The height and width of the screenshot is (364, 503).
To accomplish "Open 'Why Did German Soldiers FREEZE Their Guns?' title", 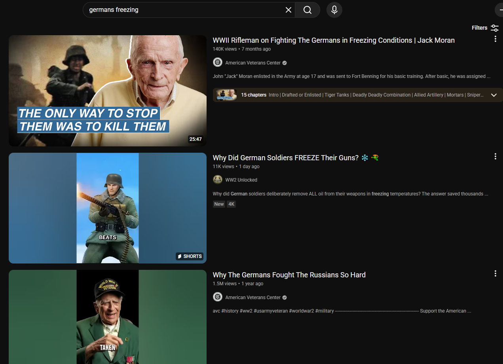I will [x=296, y=158].
